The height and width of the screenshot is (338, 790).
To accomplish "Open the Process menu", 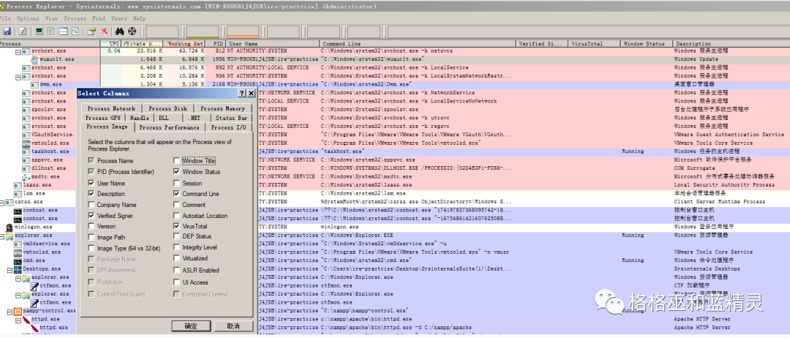I will pyautogui.click(x=75, y=18).
